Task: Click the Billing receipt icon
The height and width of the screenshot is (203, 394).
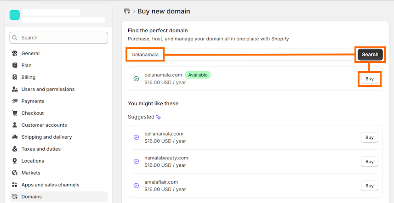Action: tap(15, 77)
